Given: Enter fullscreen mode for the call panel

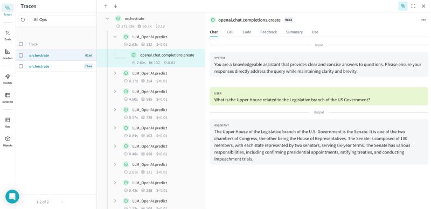Looking at the screenshot, I should (x=413, y=6).
